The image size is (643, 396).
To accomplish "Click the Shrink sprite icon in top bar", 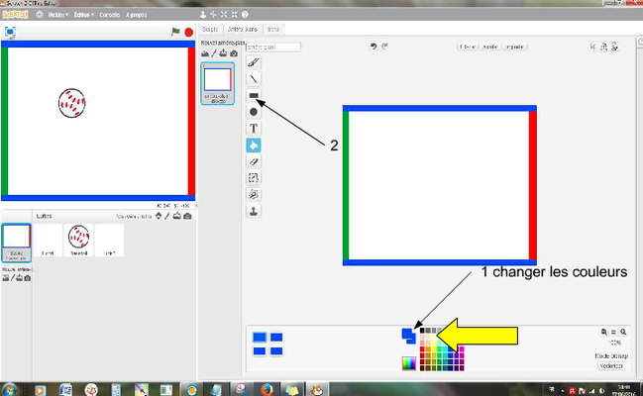I will click(x=234, y=14).
